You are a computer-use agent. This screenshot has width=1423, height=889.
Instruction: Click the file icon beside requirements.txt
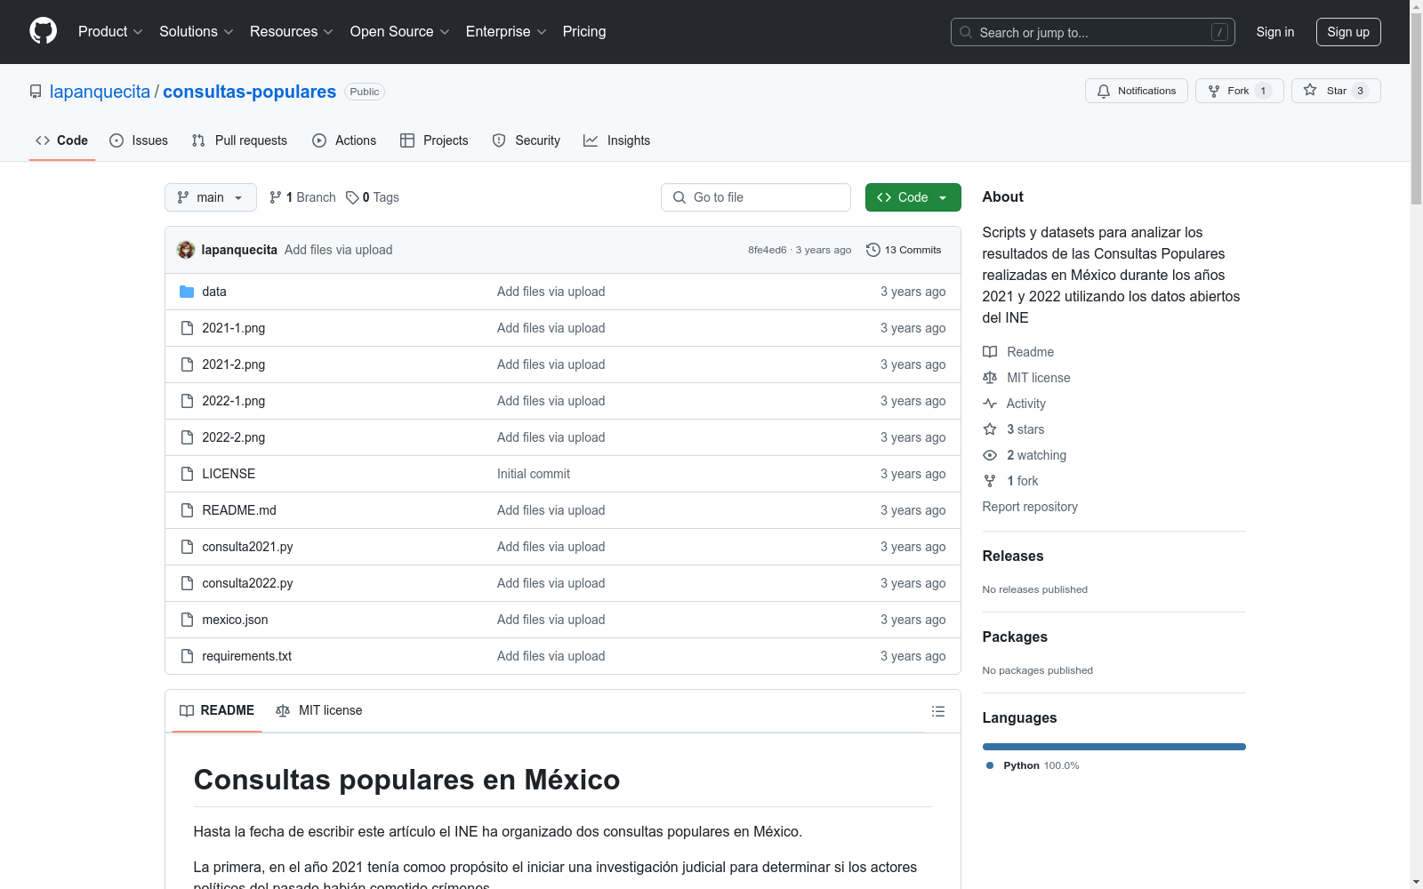pyautogui.click(x=187, y=656)
